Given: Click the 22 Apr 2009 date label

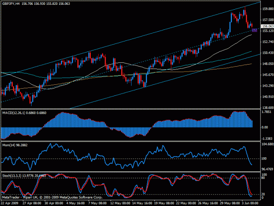Looking at the screenshot, I should coord(10,203).
